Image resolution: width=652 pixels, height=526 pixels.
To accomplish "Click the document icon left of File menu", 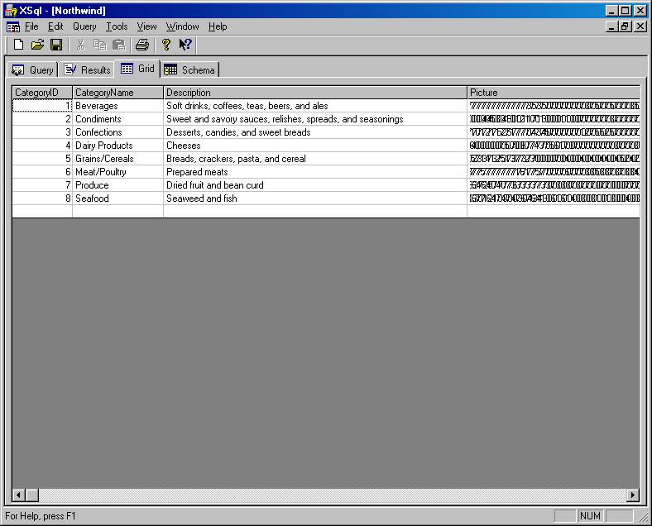I will pos(13,27).
